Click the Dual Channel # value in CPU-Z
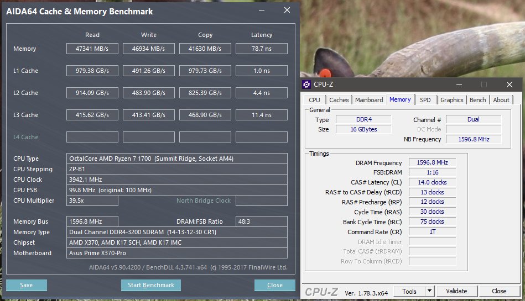The image size is (525, 301). [x=474, y=119]
